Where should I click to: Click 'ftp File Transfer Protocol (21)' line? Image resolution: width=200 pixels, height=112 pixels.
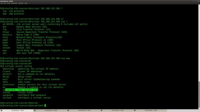click(27, 30)
